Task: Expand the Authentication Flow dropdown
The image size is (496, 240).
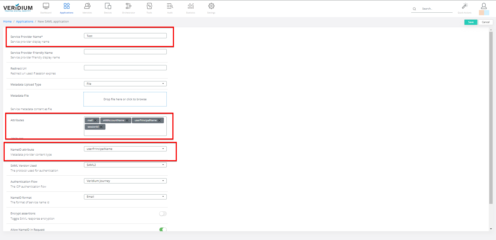Action: pyautogui.click(x=125, y=181)
